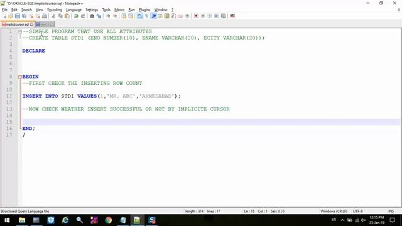Image resolution: width=402 pixels, height=226 pixels.
Task: Select the implicitcursor.sql tab
Action: point(17,24)
